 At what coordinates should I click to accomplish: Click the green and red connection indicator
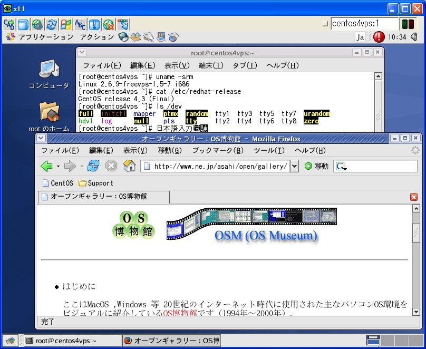pyautogui.click(x=408, y=24)
